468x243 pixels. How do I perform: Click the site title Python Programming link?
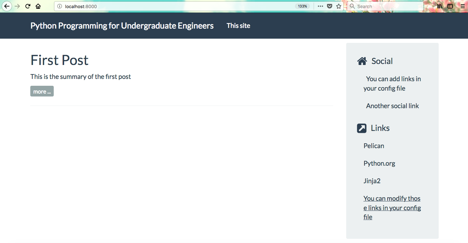tap(122, 26)
